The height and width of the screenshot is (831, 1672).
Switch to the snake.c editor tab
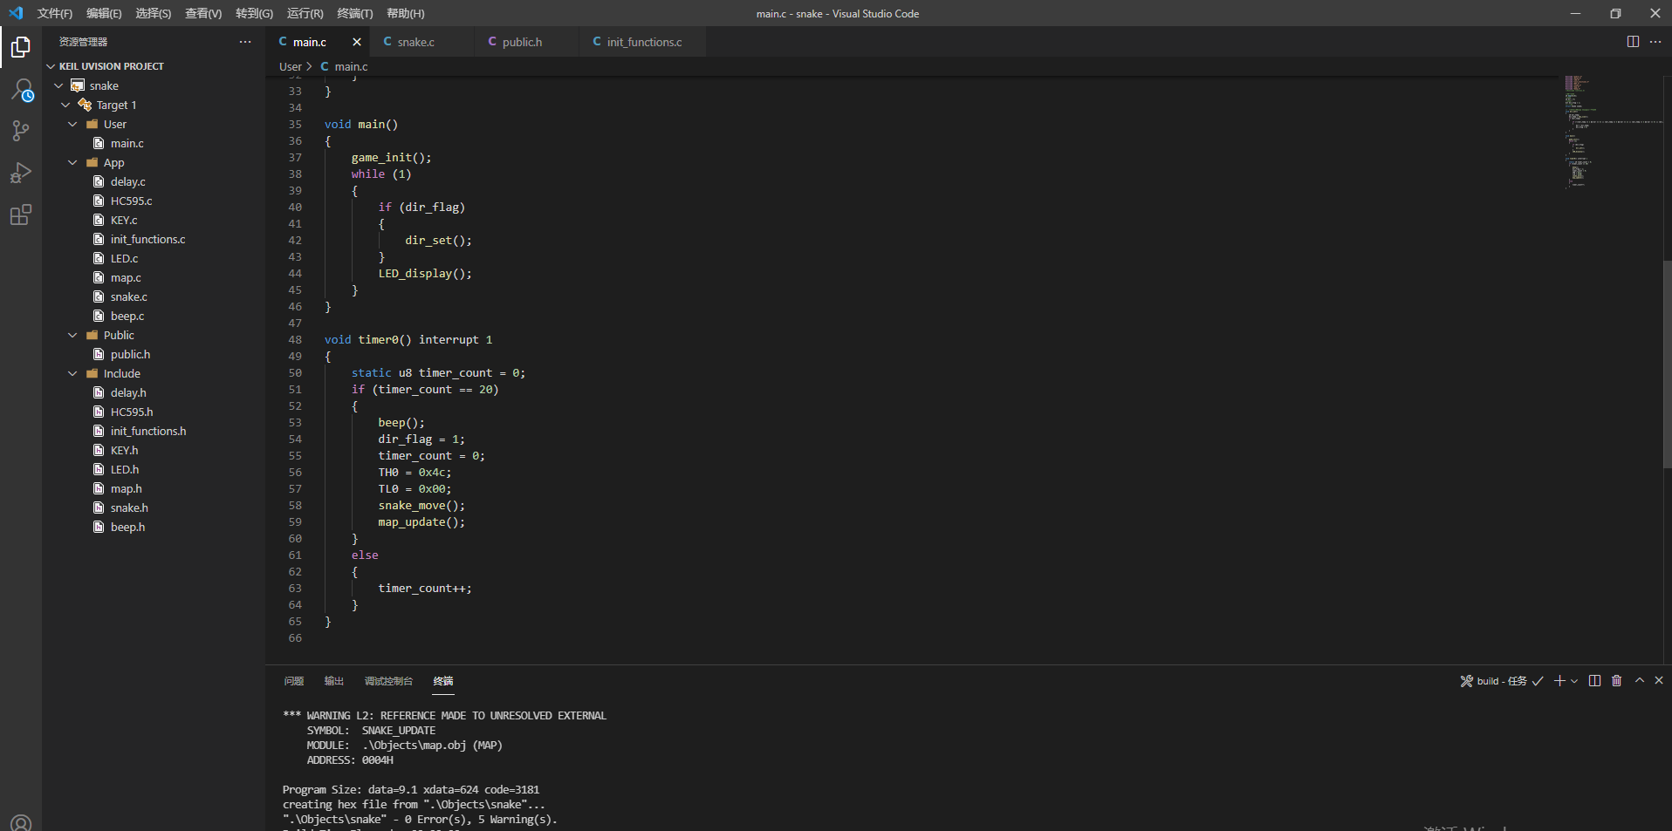click(422, 42)
